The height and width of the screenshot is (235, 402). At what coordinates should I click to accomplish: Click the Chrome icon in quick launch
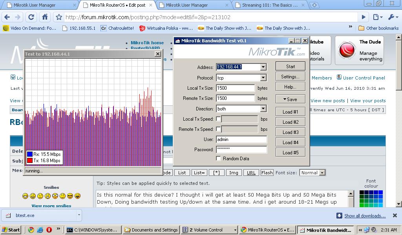31,230
